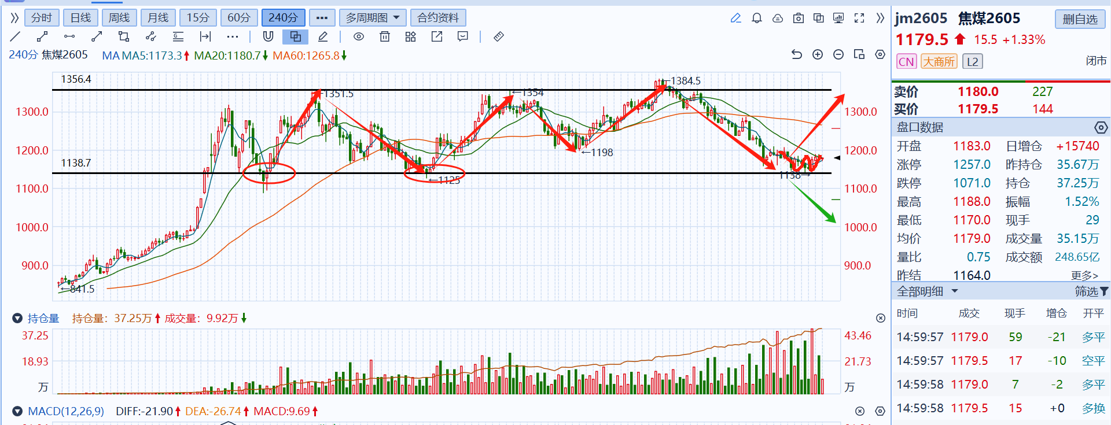Delete all drawings with trash icon
Screen dimensions: 1111x425
coord(384,37)
